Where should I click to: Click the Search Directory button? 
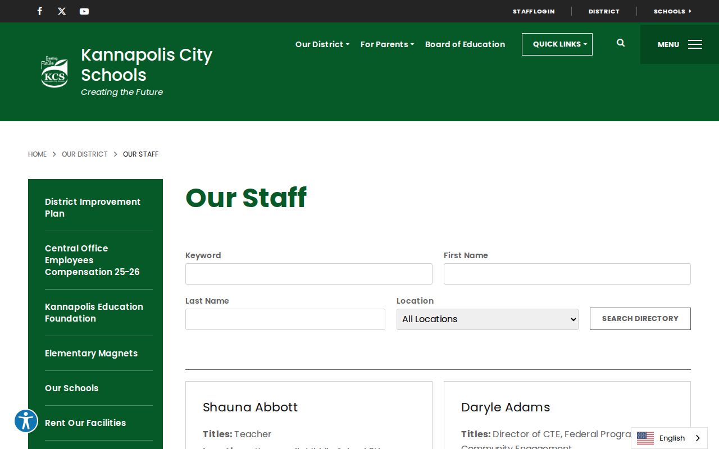pos(640,319)
